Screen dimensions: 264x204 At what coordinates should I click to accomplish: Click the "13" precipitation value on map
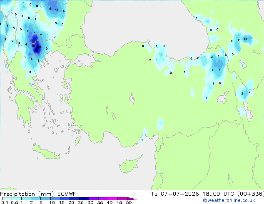click(57, 10)
